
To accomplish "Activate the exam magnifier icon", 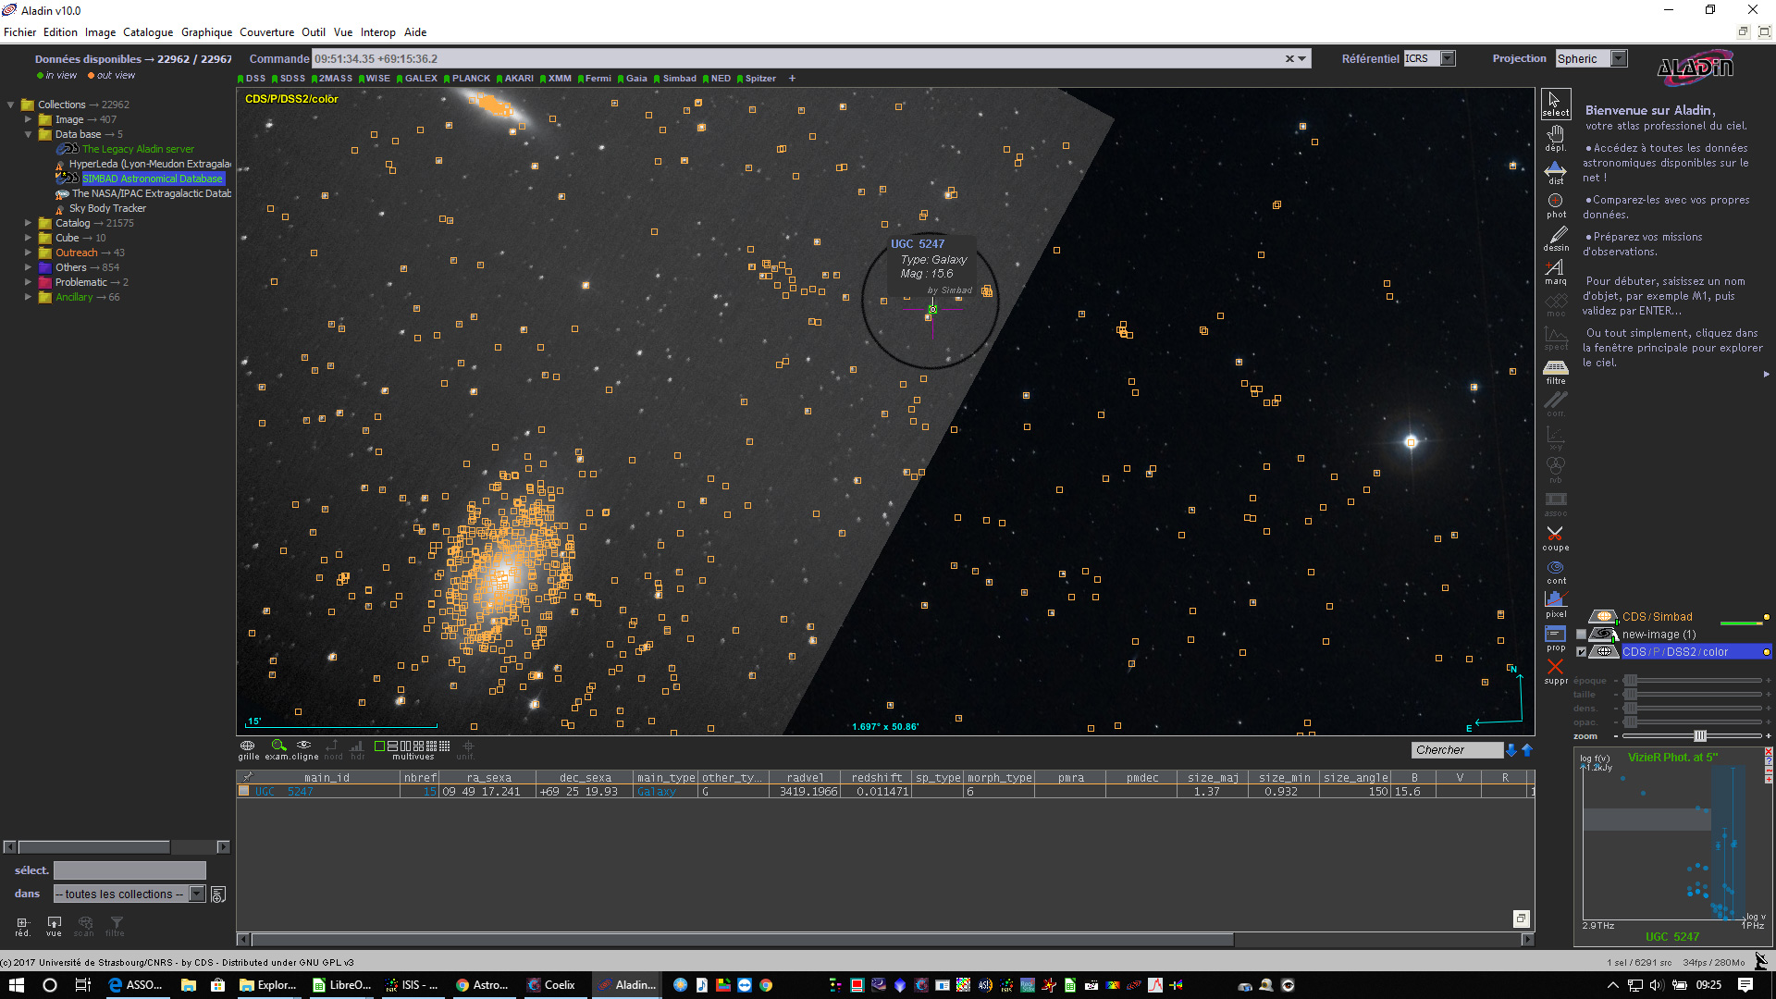I will click(x=277, y=746).
